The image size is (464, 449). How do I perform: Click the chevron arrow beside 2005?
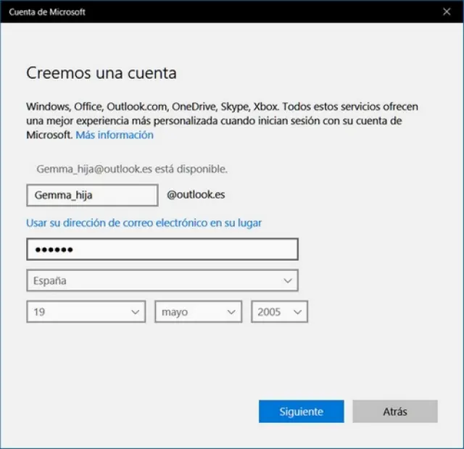click(x=297, y=312)
